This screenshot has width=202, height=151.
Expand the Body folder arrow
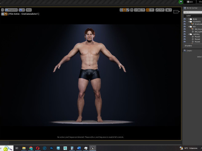[189, 19]
